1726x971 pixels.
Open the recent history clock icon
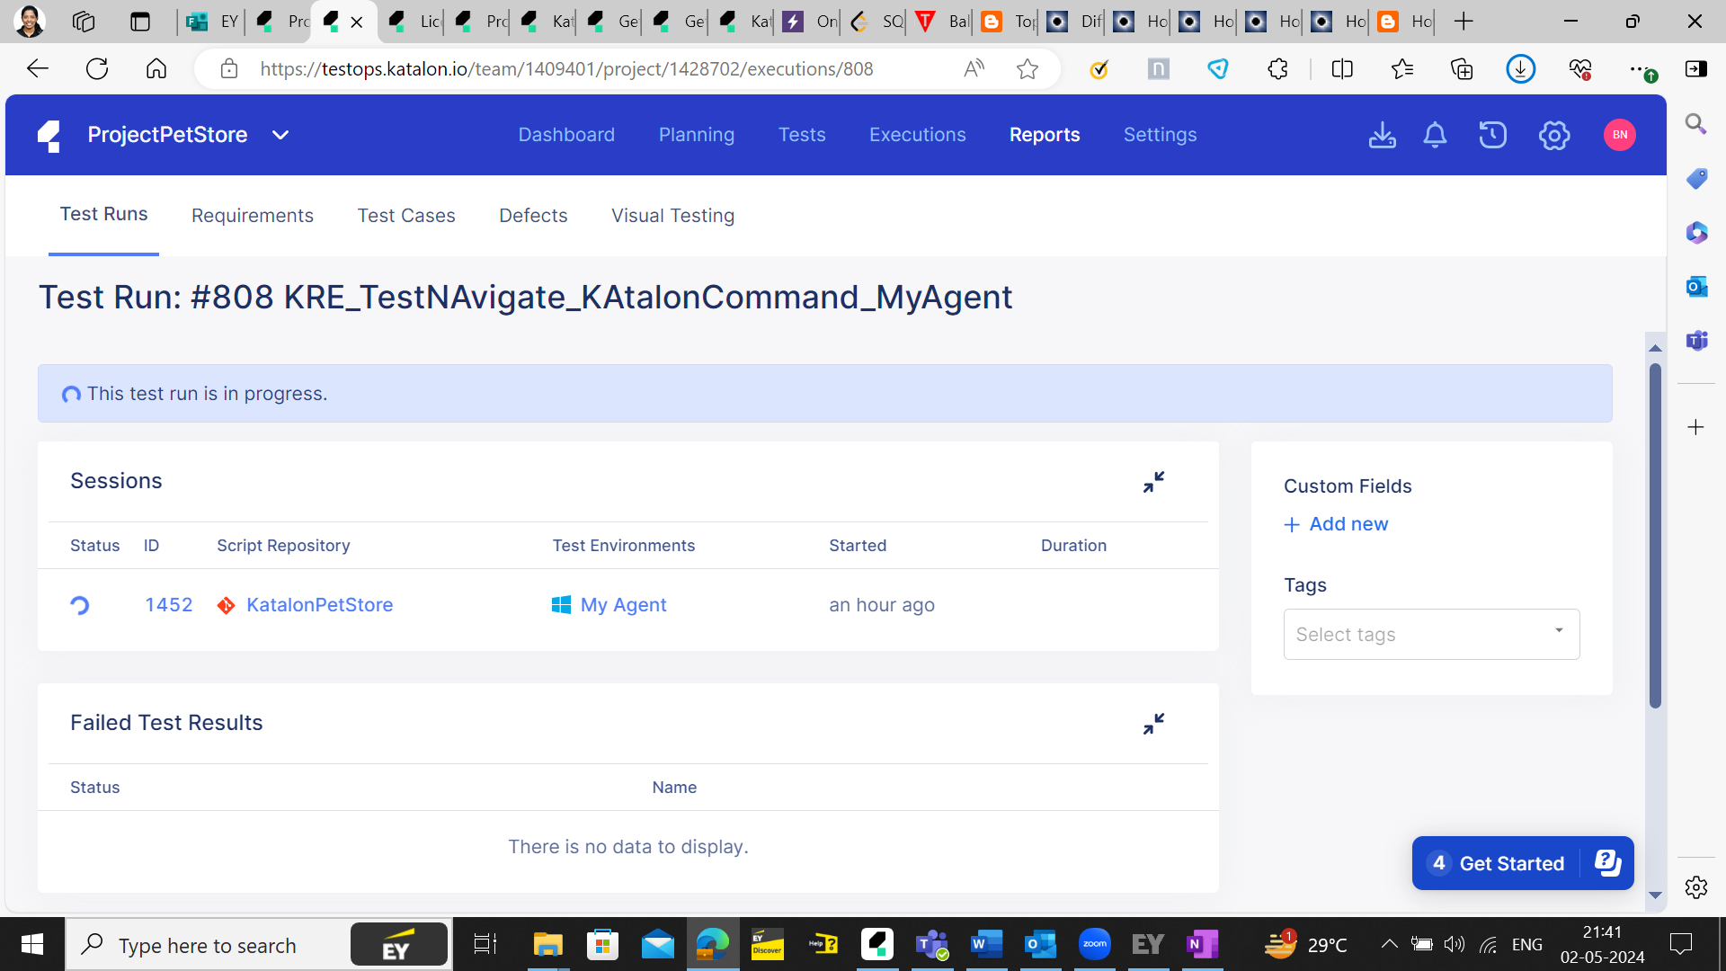pyautogui.click(x=1492, y=135)
